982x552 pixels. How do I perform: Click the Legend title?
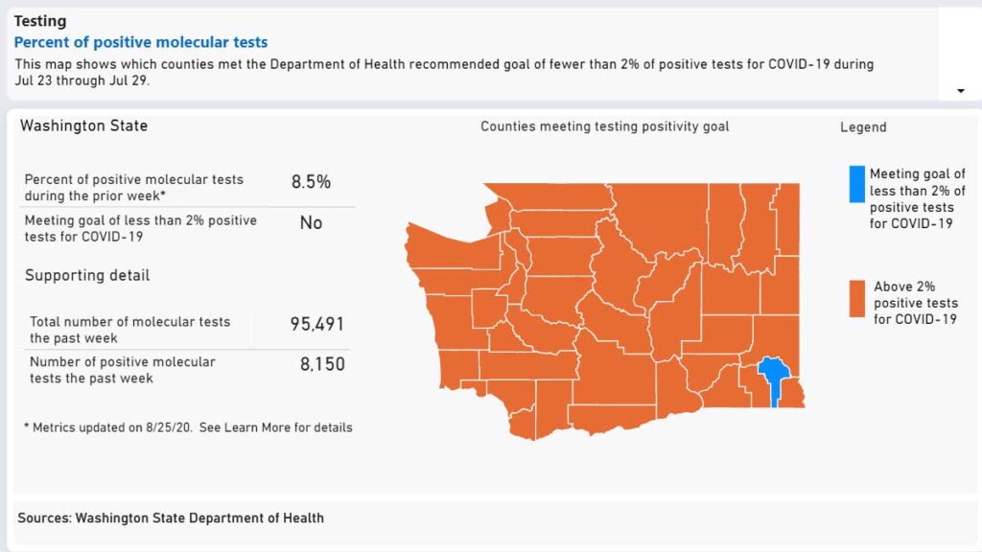[x=863, y=127]
